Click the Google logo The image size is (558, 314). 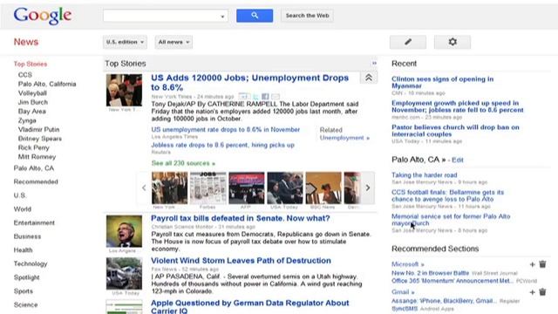coord(43,16)
